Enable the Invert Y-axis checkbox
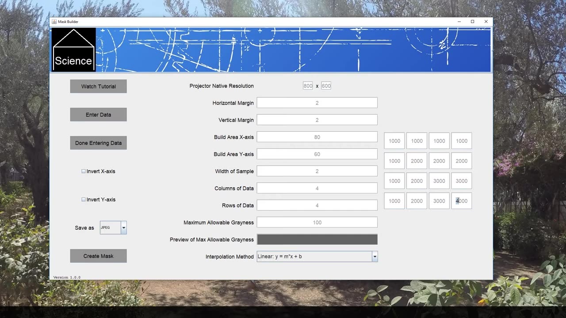The width and height of the screenshot is (566, 318). (83, 199)
